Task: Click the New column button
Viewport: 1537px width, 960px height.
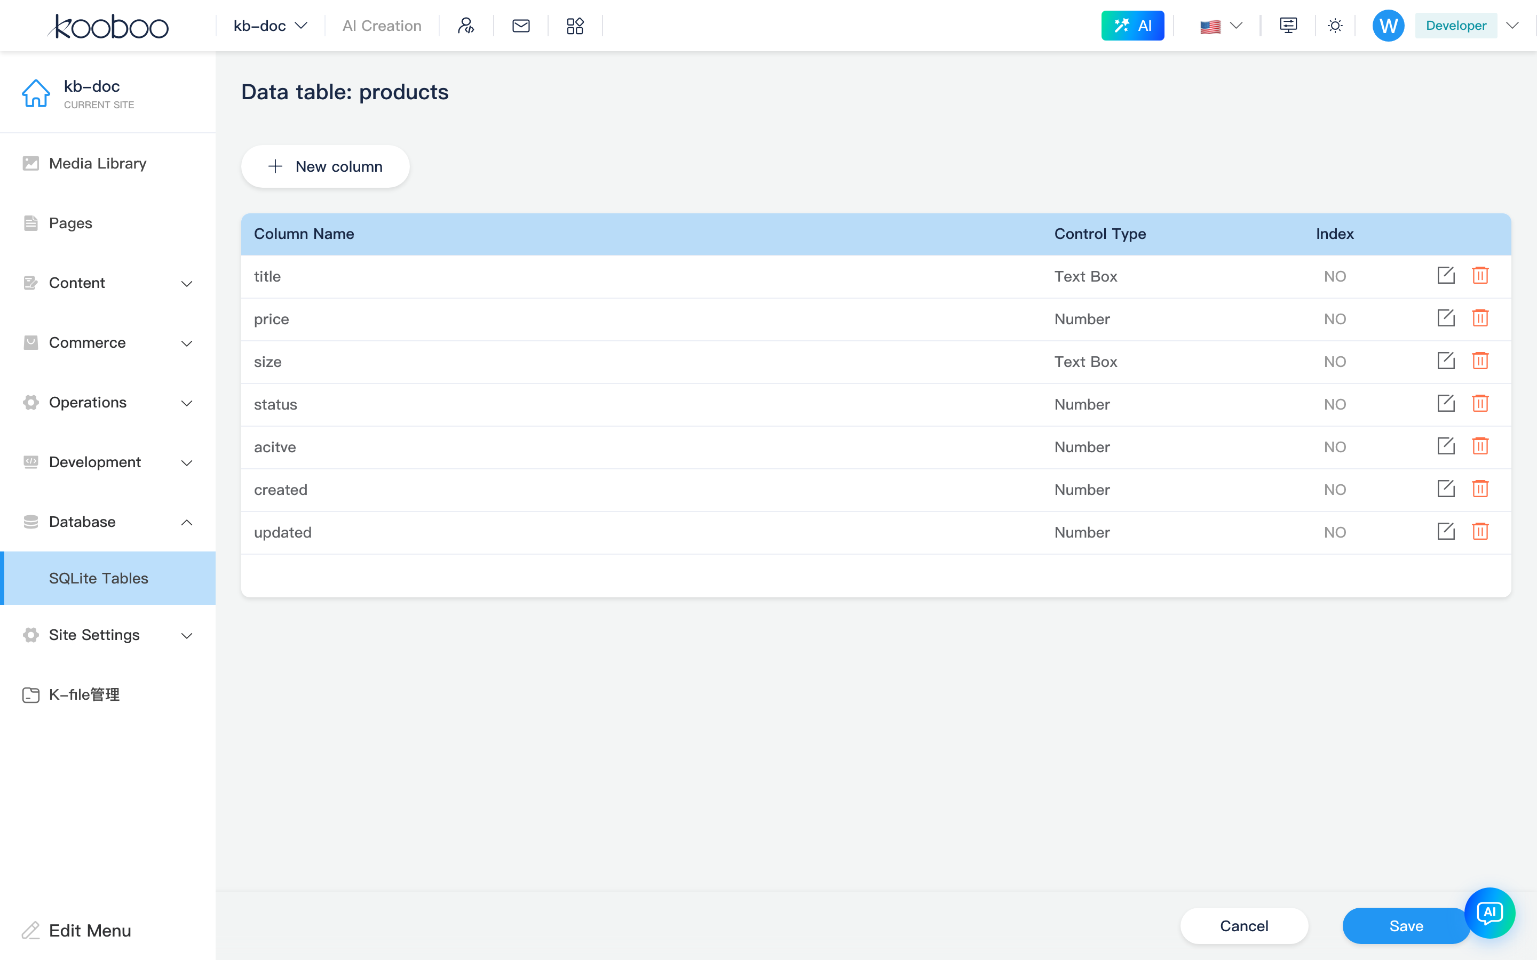Action: 325,166
